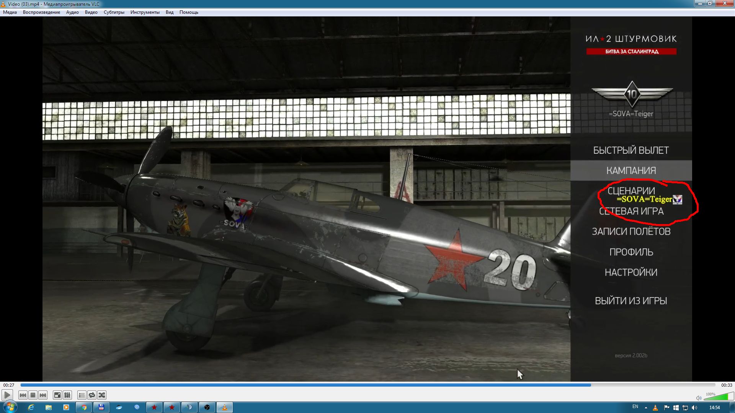Show hidden system tray icons
Screen dimensions: 735x413
point(646,408)
